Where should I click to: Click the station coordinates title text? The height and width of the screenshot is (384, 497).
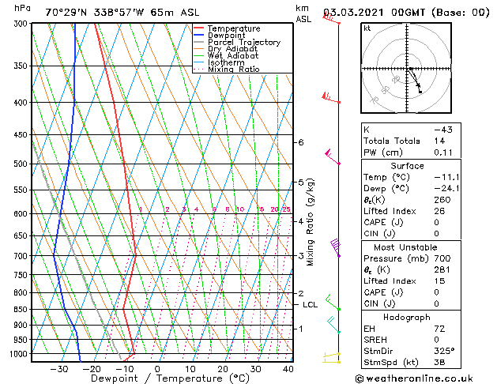122,13
